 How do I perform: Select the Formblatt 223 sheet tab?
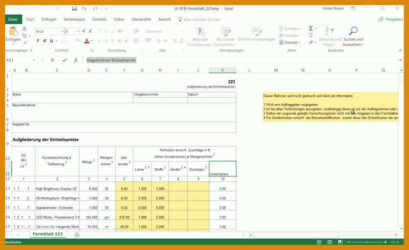48,234
